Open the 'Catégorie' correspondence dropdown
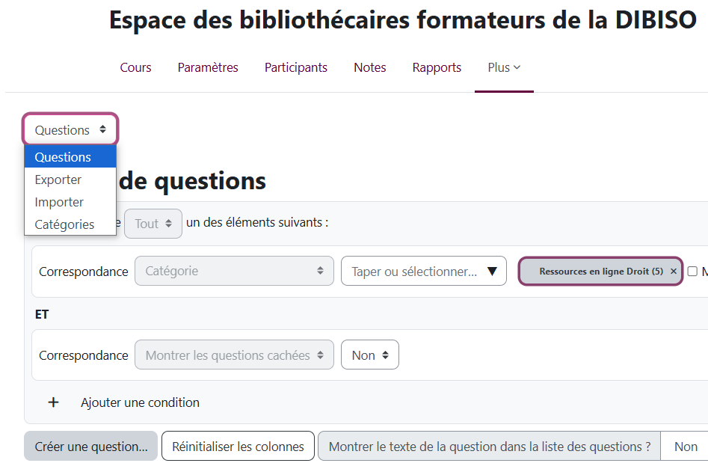The image size is (708, 466). coord(233,271)
